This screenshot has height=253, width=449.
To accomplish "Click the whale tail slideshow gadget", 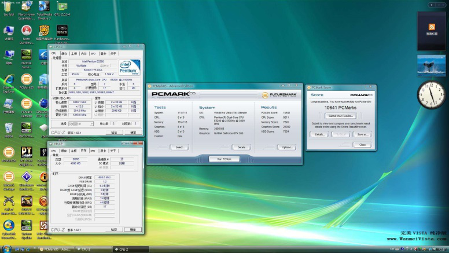I will [x=432, y=65].
